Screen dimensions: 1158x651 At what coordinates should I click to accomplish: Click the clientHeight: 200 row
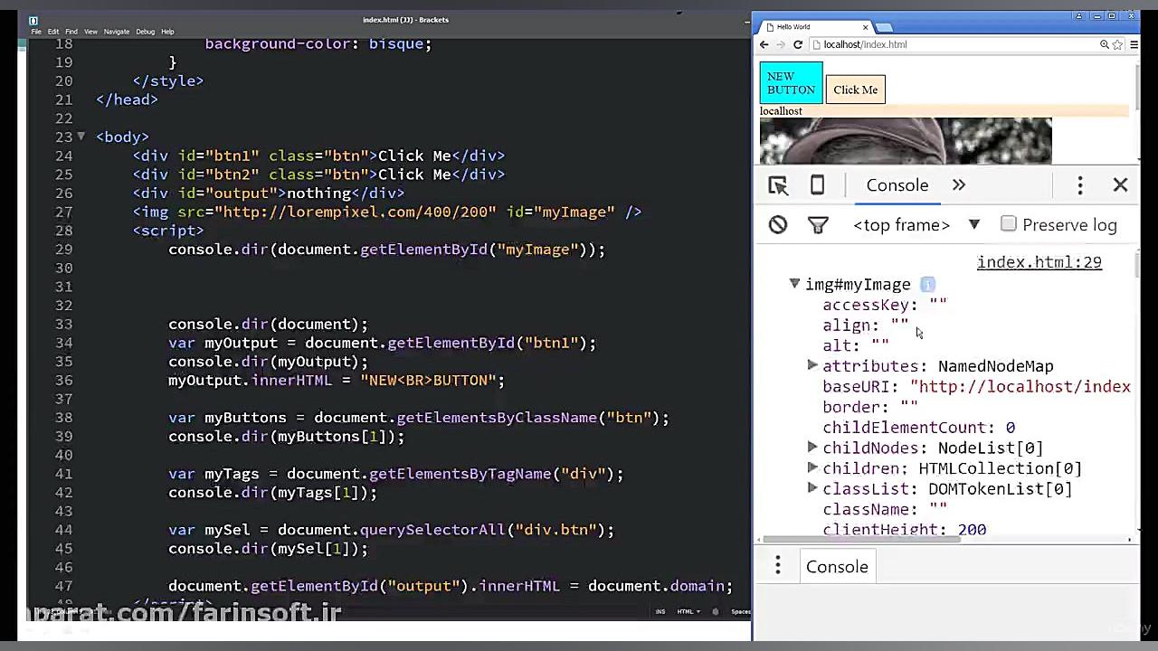[905, 528]
